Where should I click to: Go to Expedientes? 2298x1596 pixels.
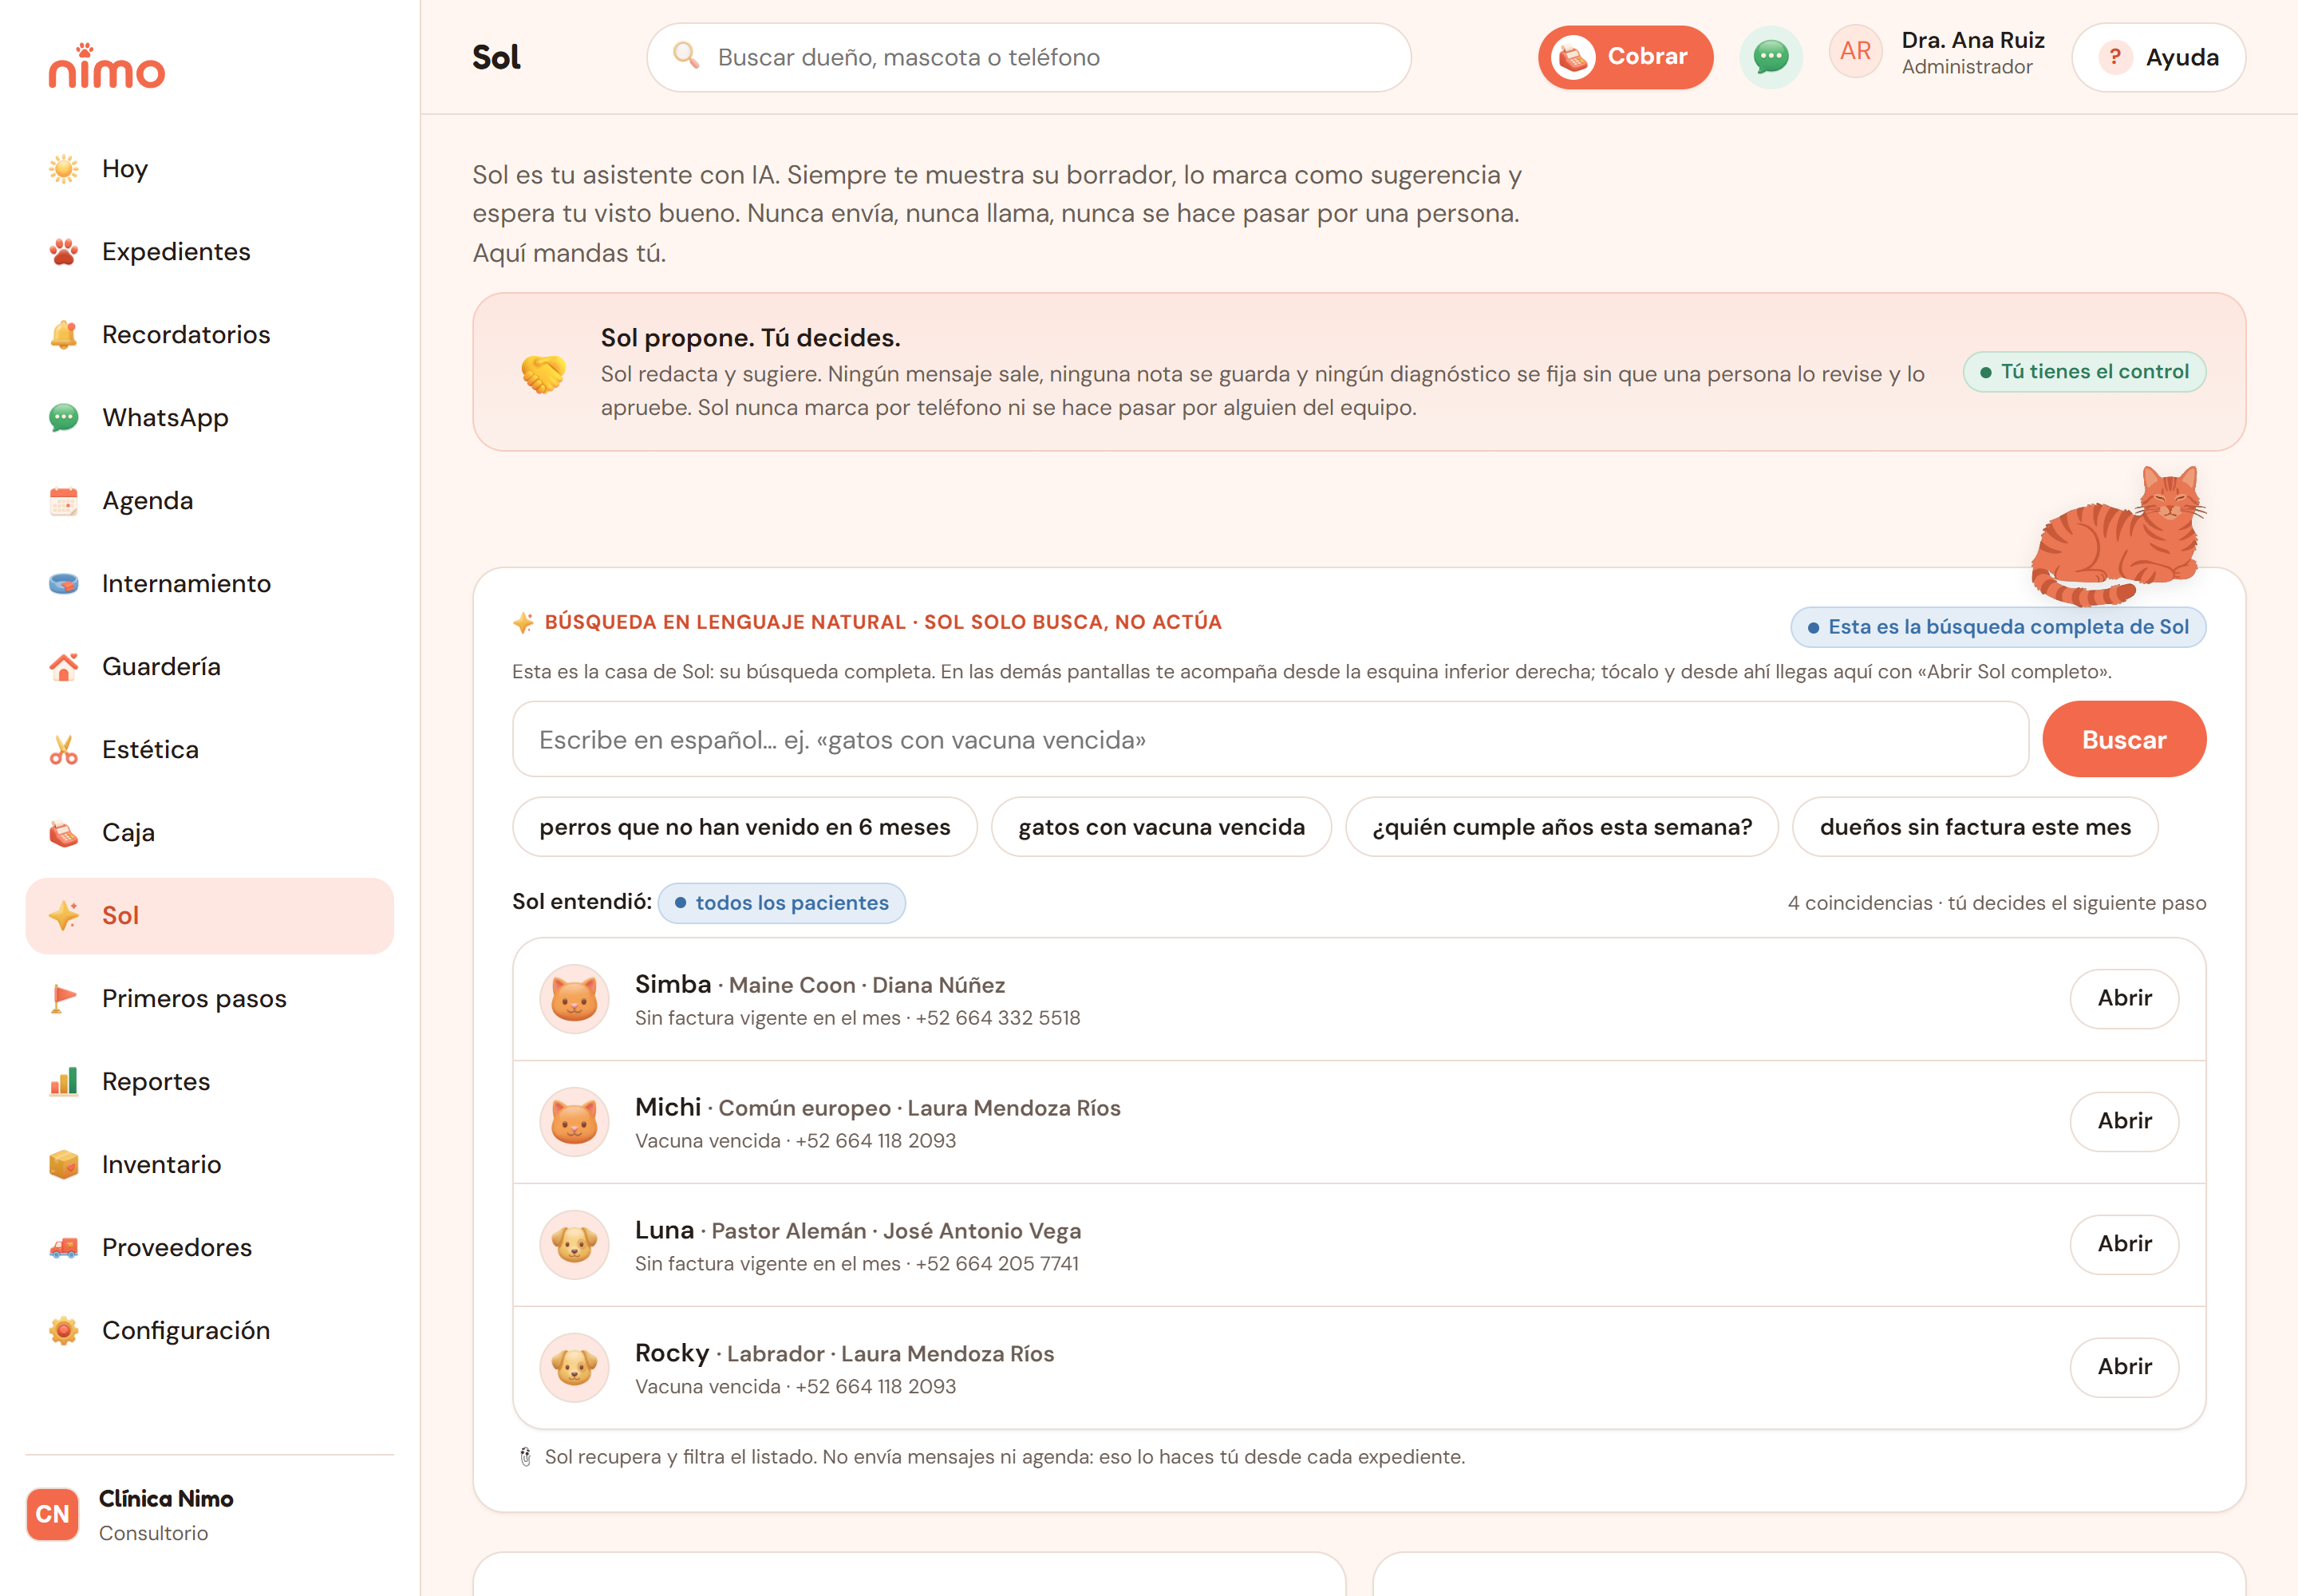210,252
